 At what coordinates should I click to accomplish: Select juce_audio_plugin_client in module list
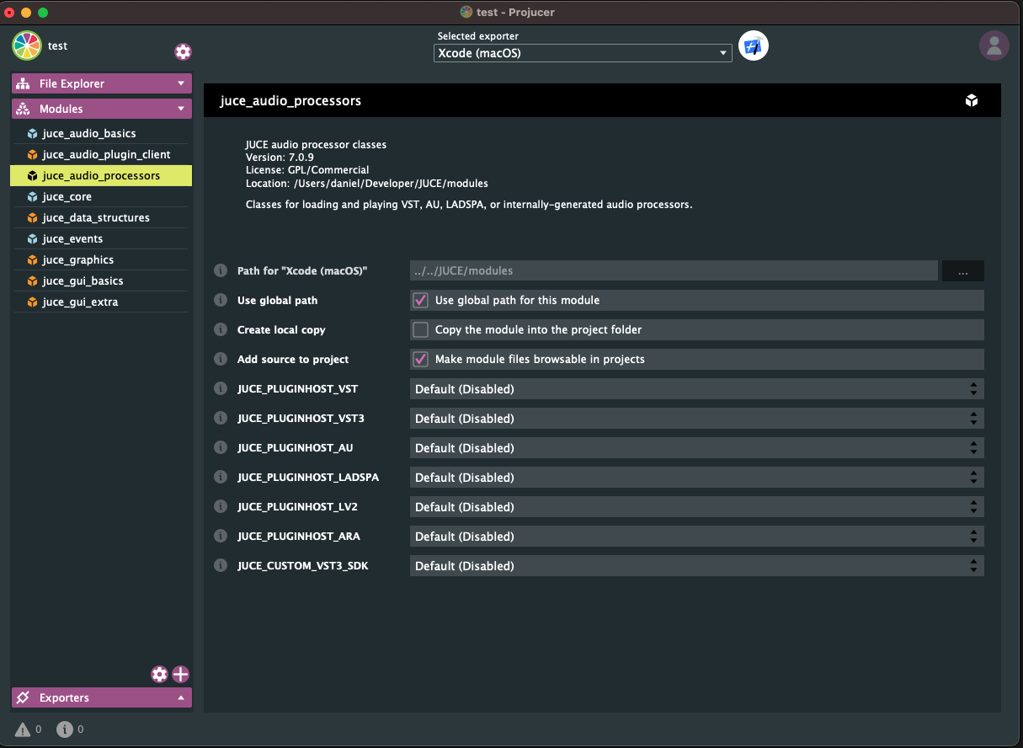[x=101, y=154]
